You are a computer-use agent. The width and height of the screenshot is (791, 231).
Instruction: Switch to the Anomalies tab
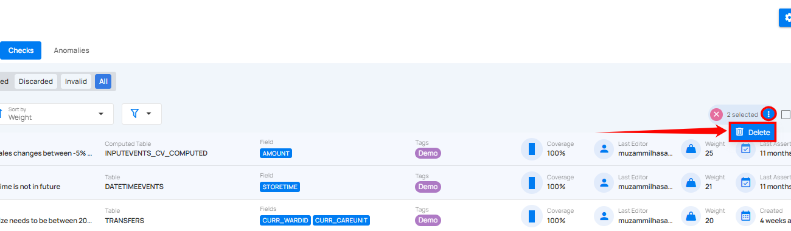click(71, 50)
